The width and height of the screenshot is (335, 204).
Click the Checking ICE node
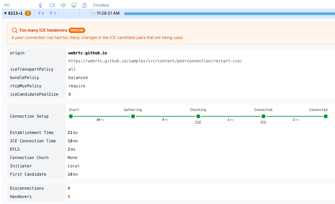(198, 116)
